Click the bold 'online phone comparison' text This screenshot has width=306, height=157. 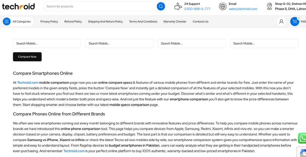pos(80,129)
